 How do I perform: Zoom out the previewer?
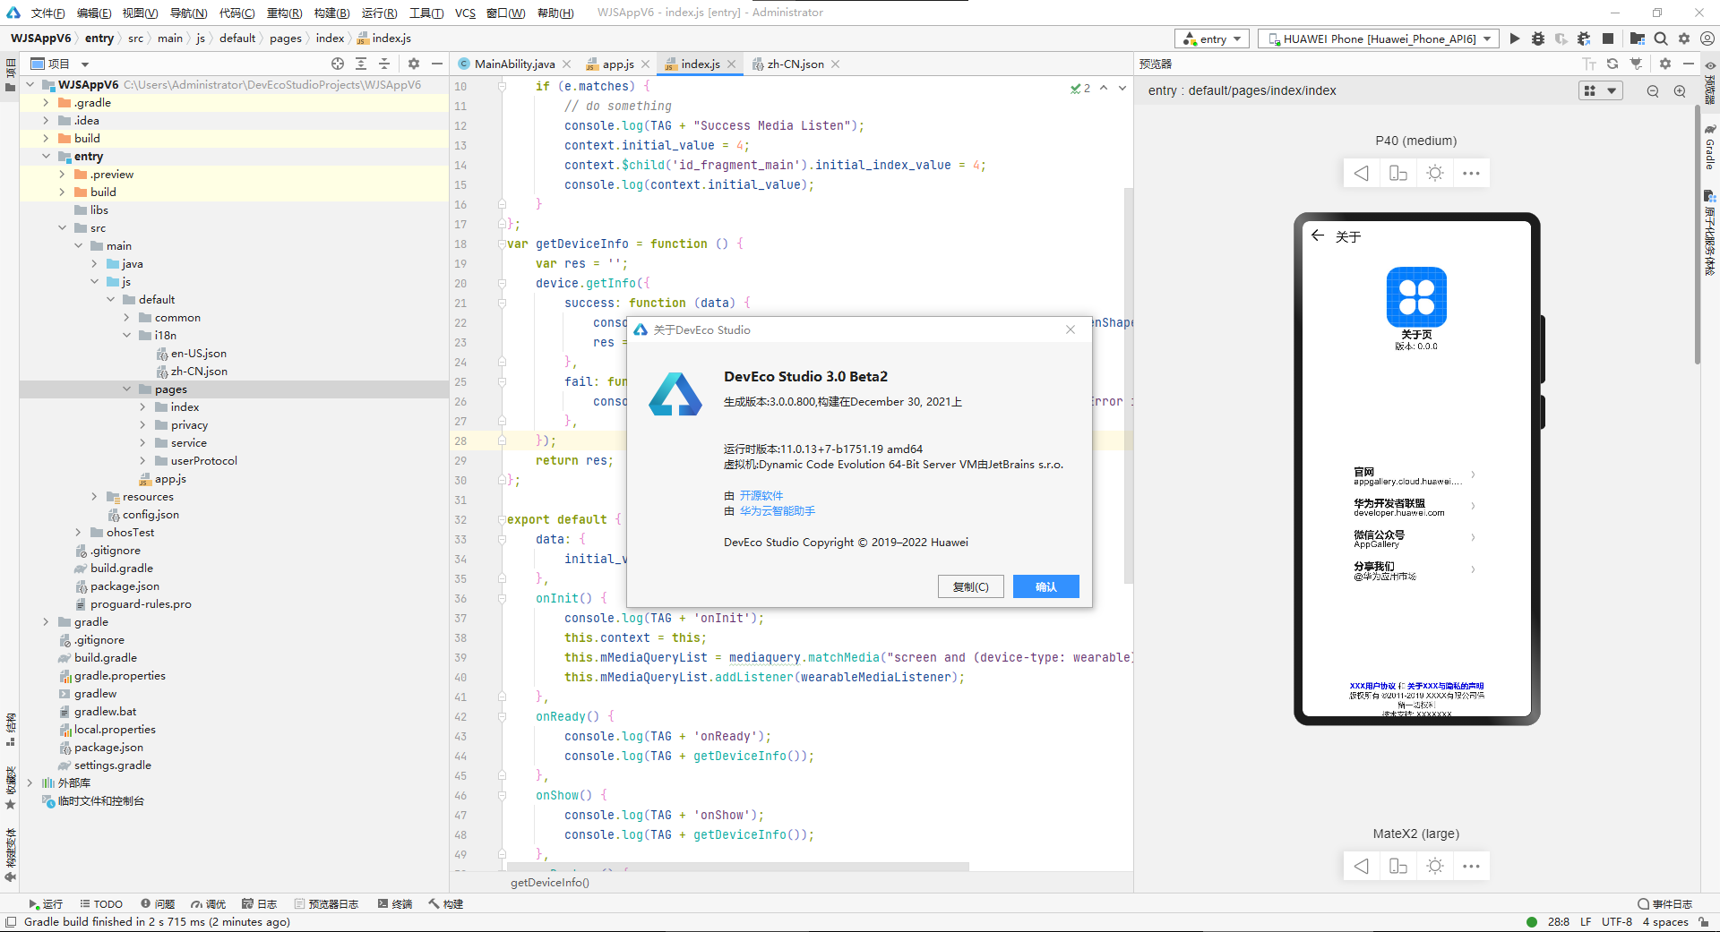1653,91
